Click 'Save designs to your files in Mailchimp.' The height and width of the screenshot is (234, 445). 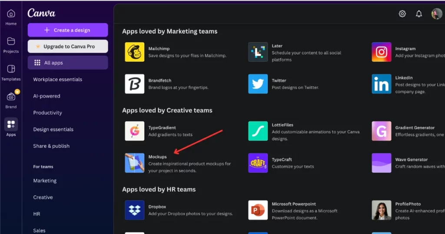pos(187,56)
